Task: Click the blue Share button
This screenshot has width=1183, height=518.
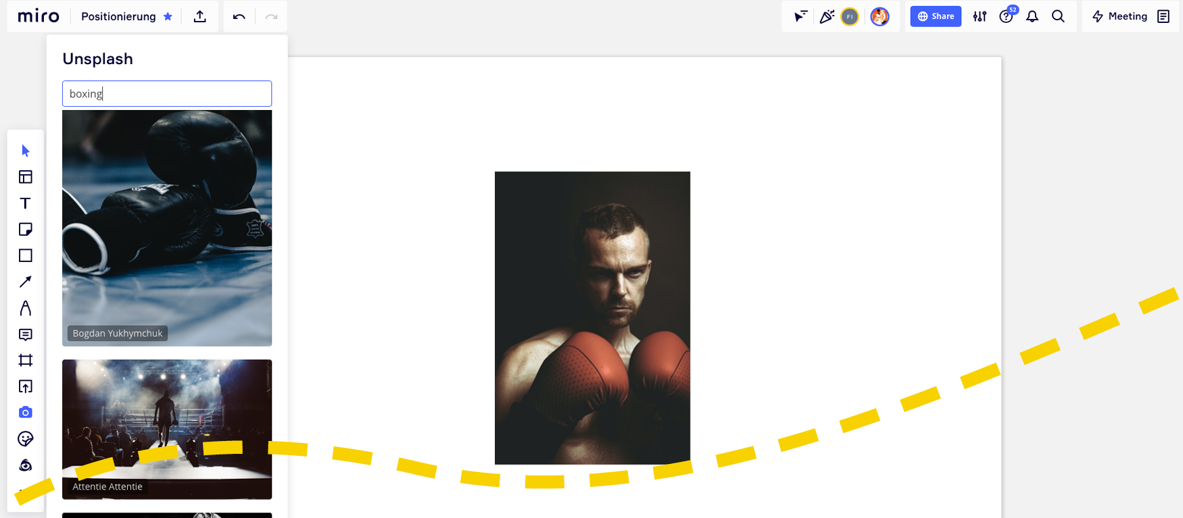Action: [x=936, y=16]
